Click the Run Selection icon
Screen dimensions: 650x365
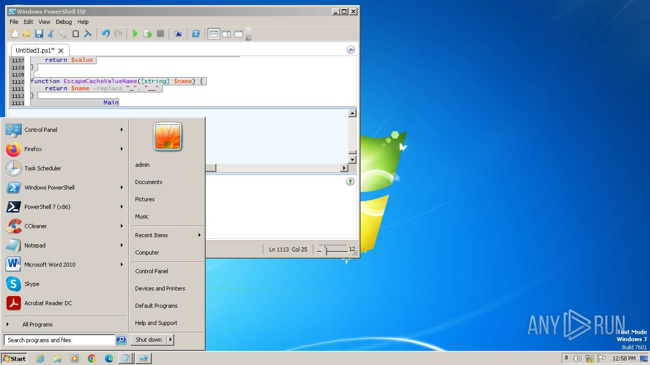(x=148, y=34)
